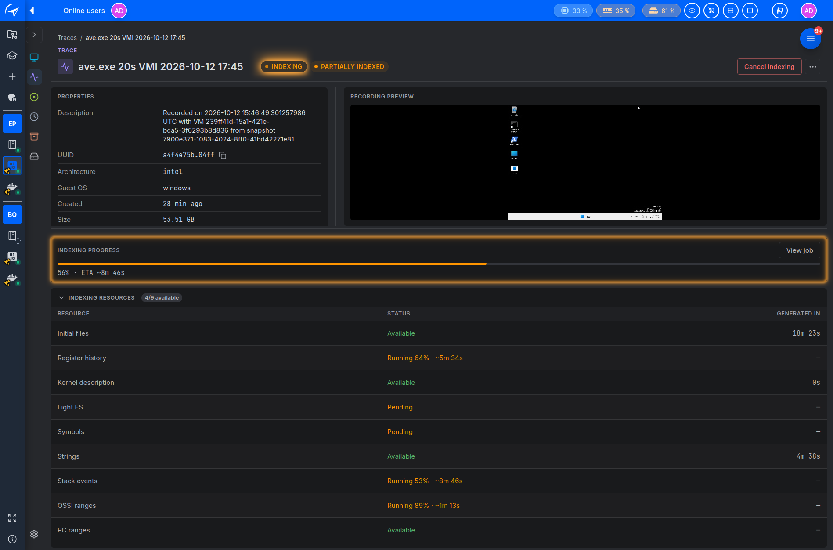Screen dimensions: 833x550
Task: Click the indexing progress bar
Action: click(439, 264)
